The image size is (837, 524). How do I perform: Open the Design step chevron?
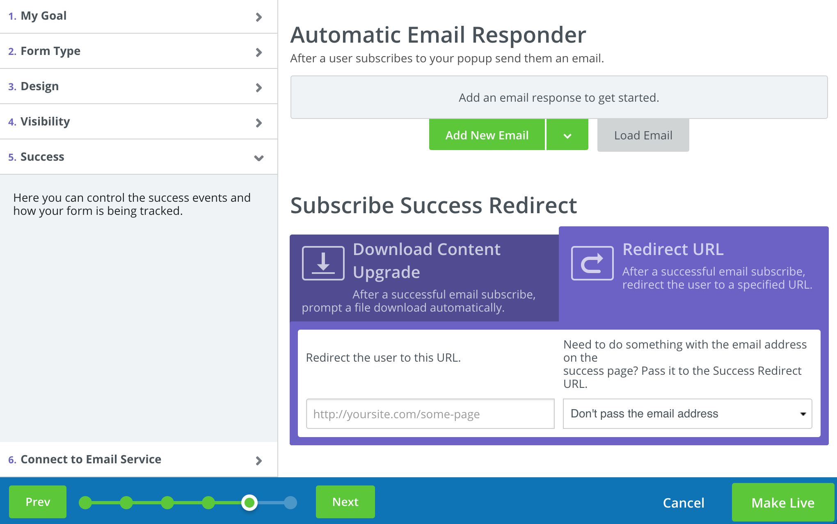(258, 87)
